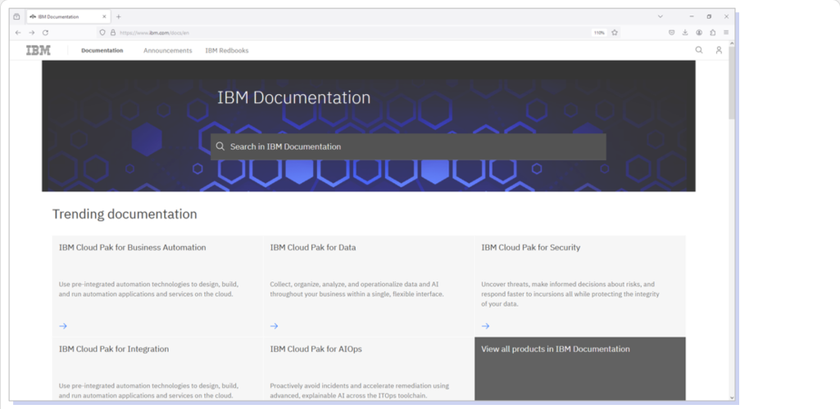Viewport: 840px width, 409px height.
Task: Click the tracking protection shield icon
Action: (103, 33)
